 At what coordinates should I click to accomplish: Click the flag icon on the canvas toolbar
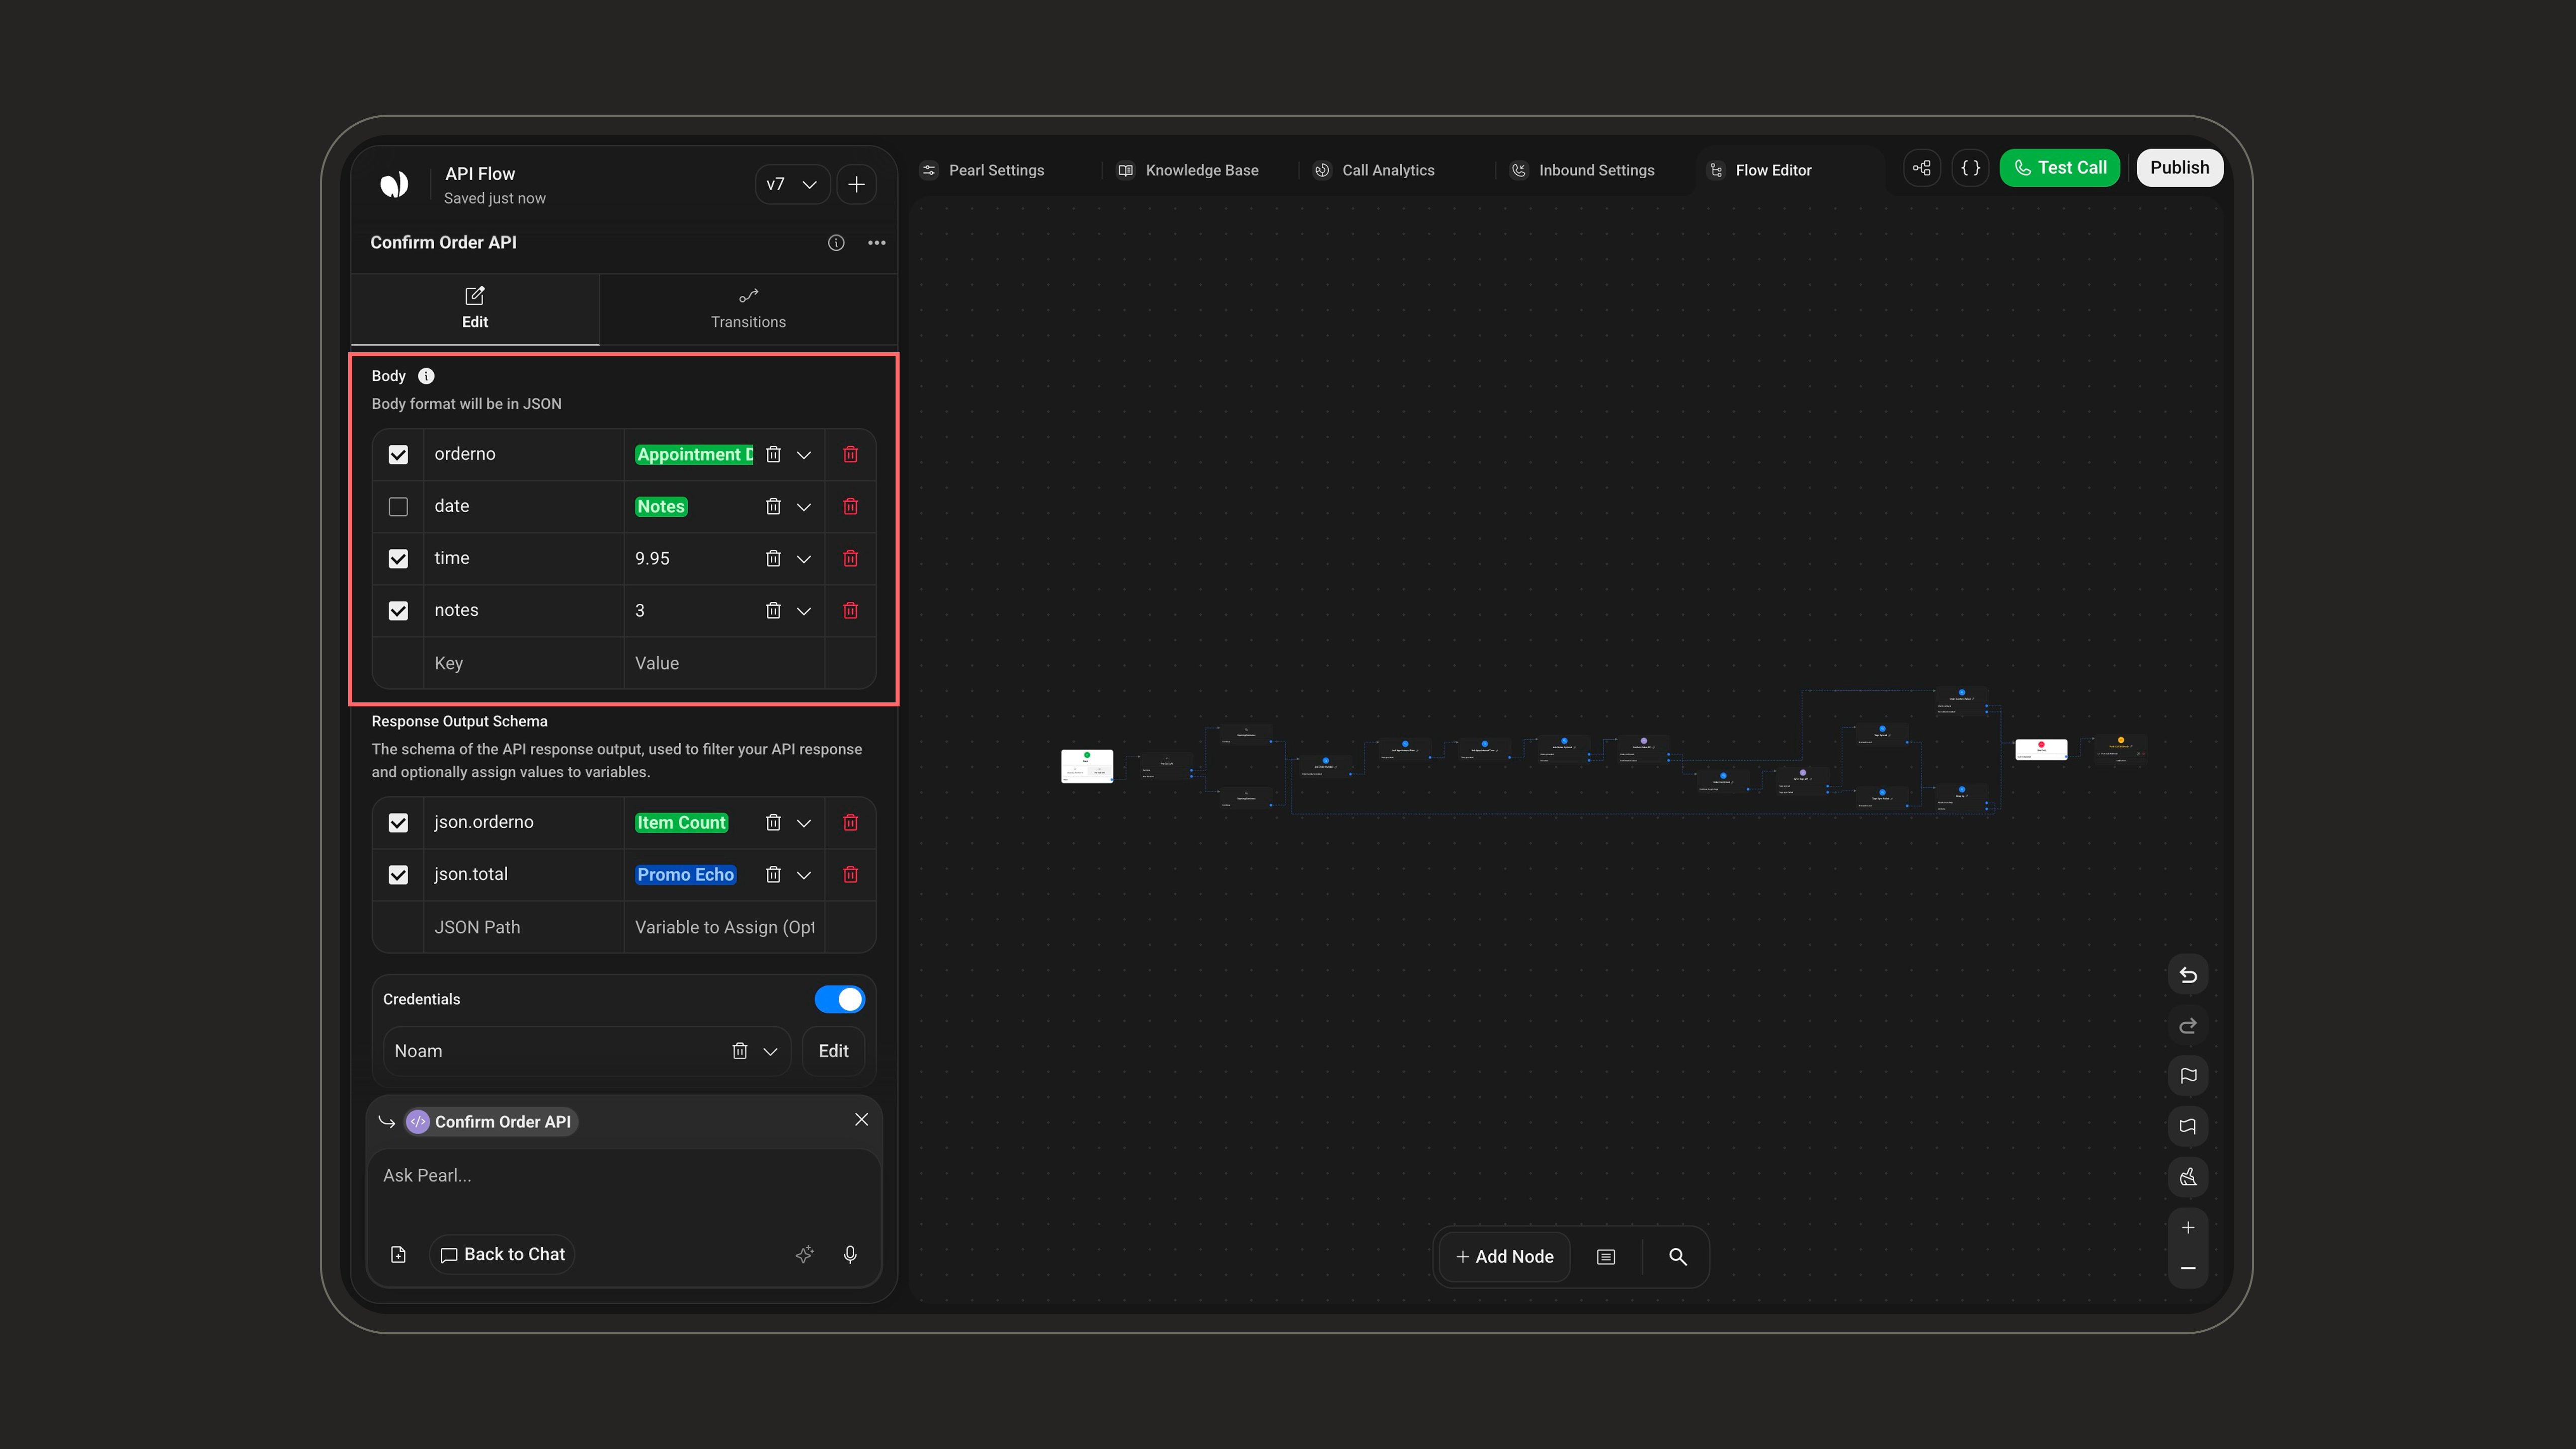pos(2188,1076)
